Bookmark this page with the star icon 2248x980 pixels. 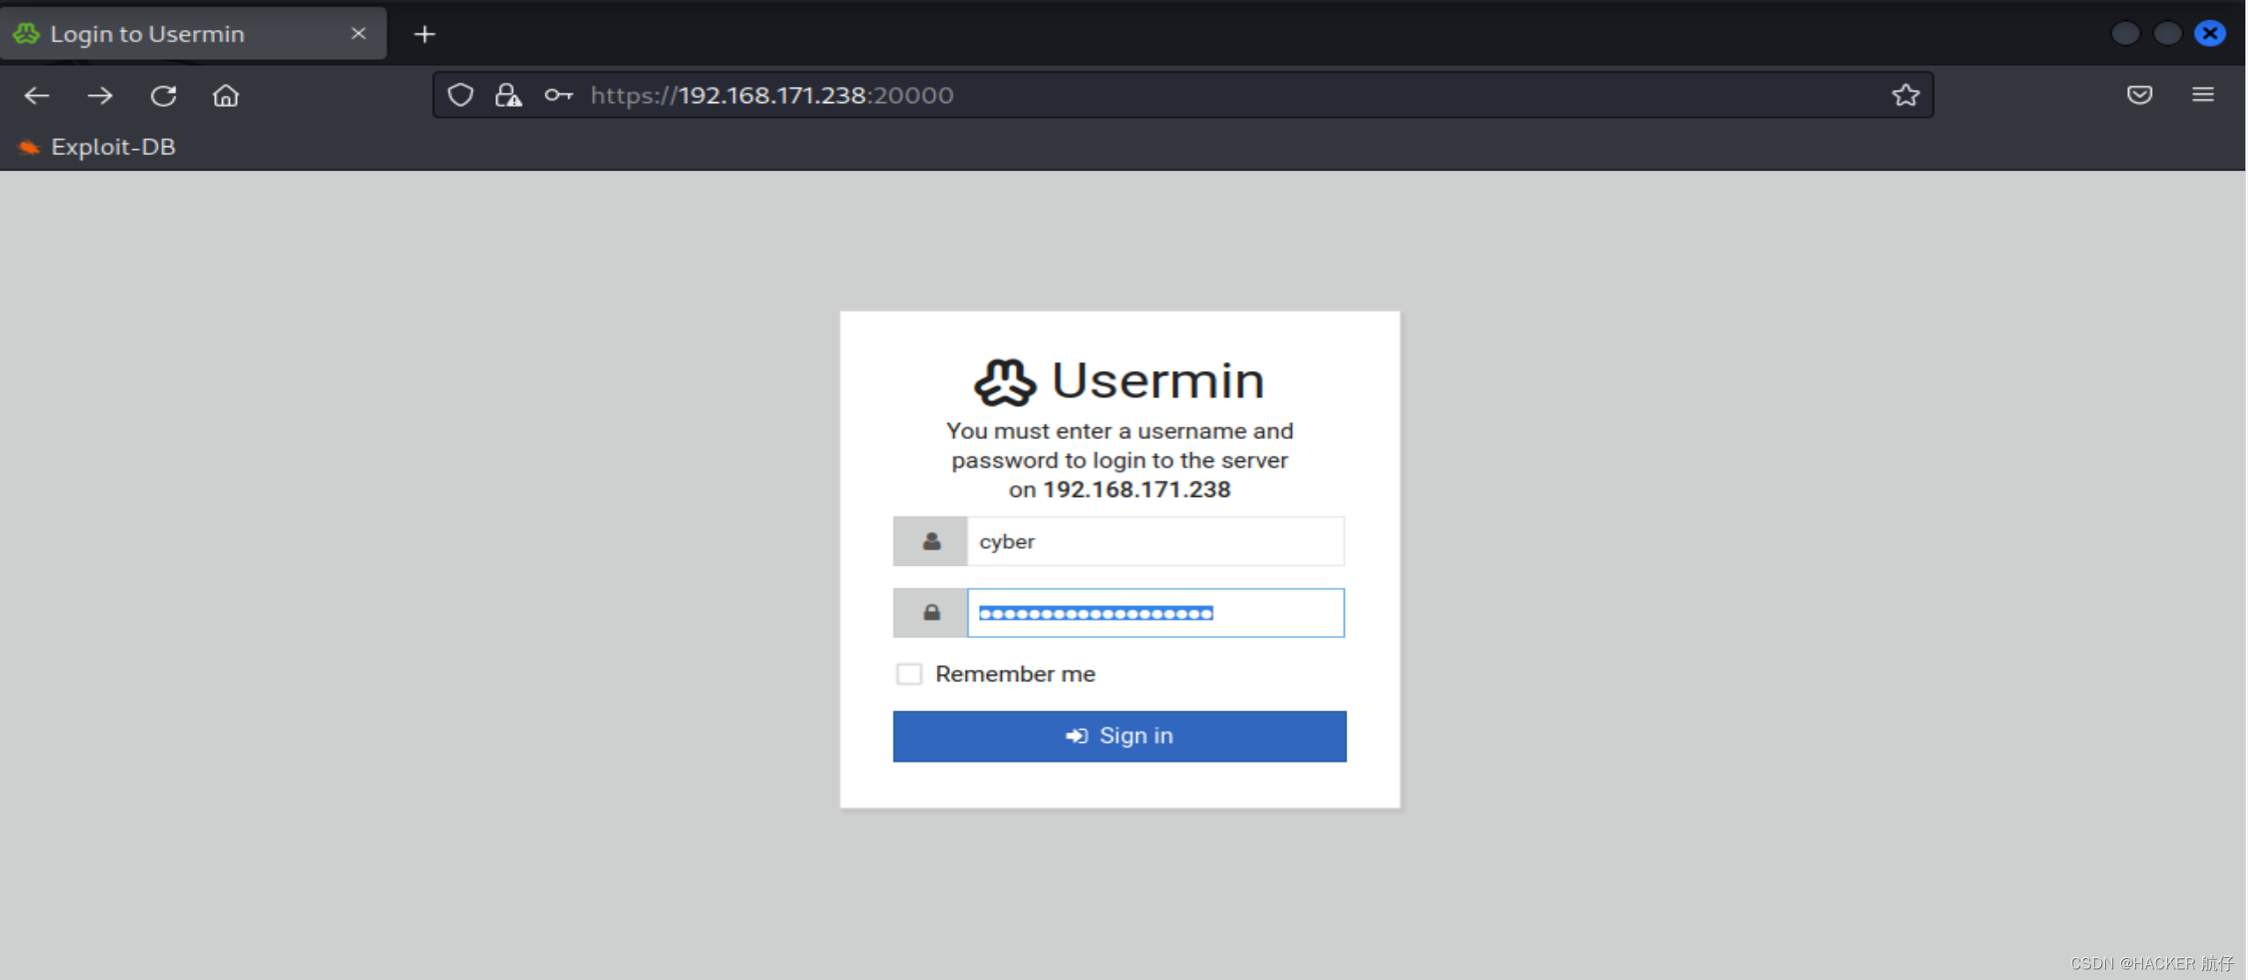click(1905, 95)
